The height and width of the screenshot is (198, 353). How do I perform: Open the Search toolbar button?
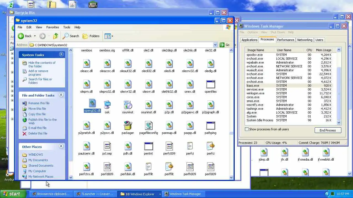[x=71, y=36]
